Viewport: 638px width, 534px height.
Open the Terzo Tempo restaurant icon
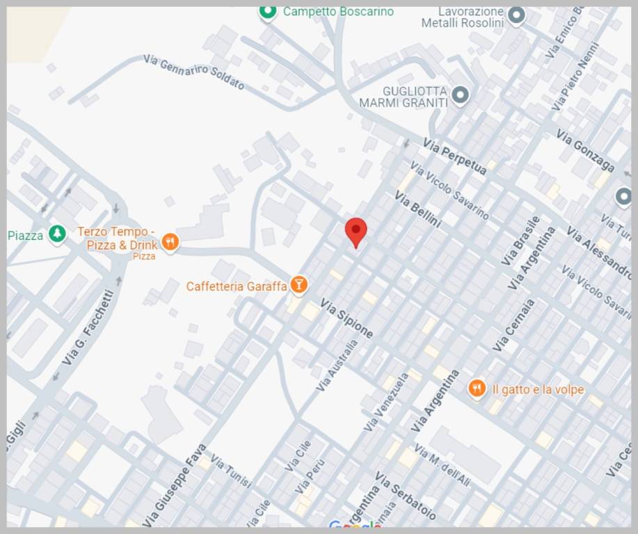coord(170,241)
